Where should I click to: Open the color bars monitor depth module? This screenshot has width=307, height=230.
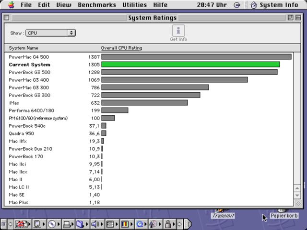point(127,224)
